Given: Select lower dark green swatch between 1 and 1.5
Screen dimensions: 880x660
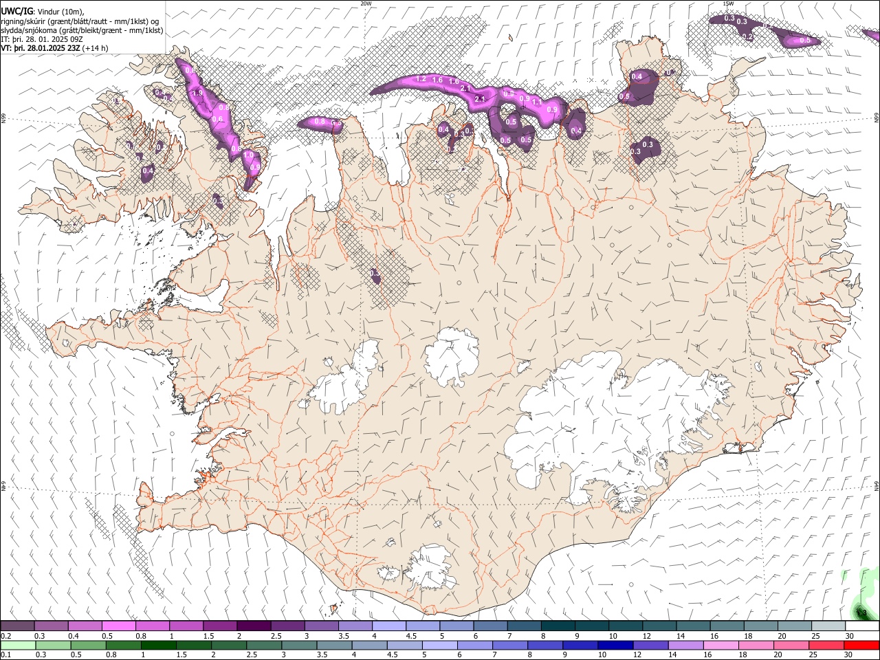Looking at the screenshot, I should point(158,645).
